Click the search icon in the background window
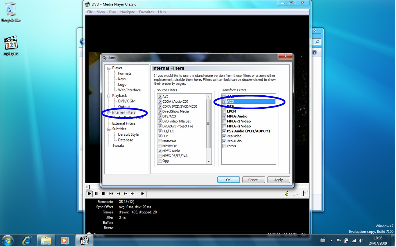The height and width of the screenshot is (247, 396). (317, 42)
